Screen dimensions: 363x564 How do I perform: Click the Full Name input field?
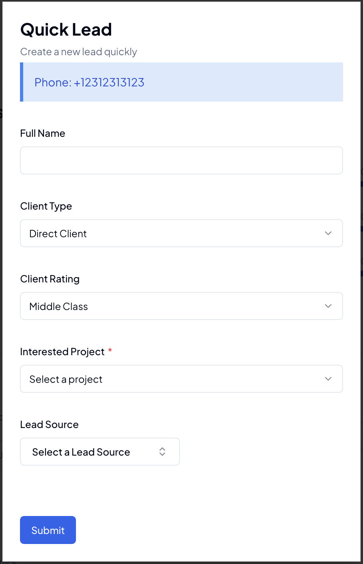click(x=181, y=160)
